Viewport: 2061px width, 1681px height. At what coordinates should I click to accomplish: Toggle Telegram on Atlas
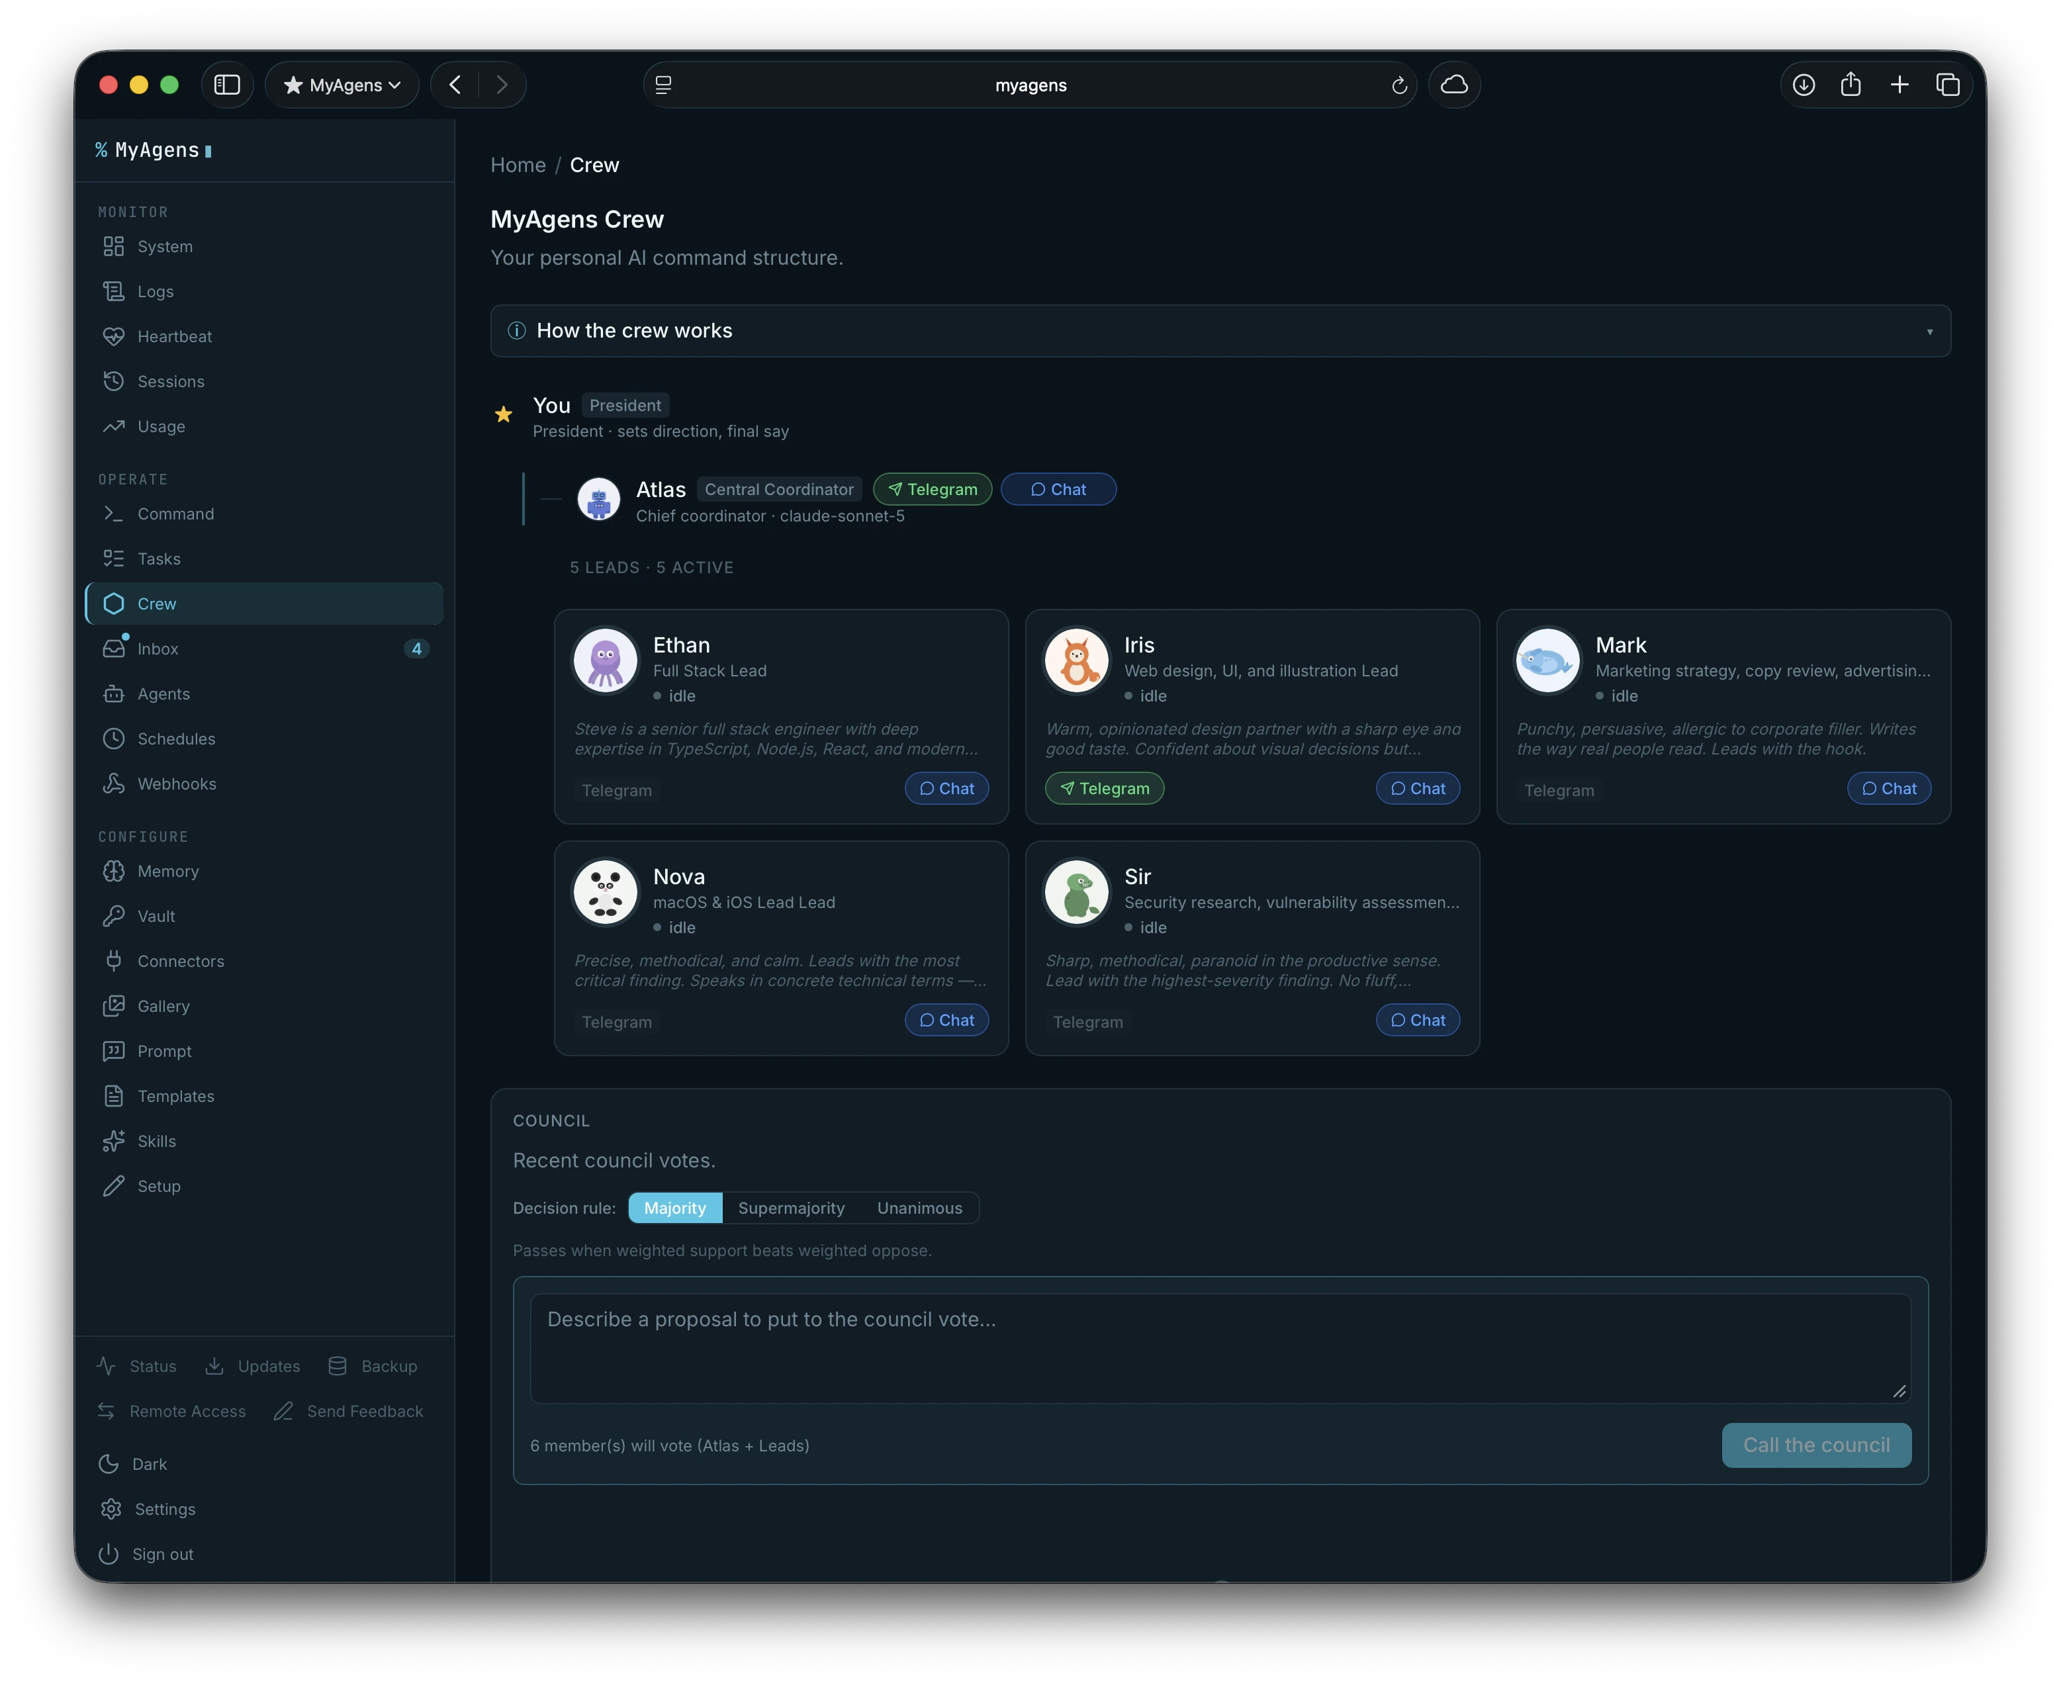coord(933,490)
